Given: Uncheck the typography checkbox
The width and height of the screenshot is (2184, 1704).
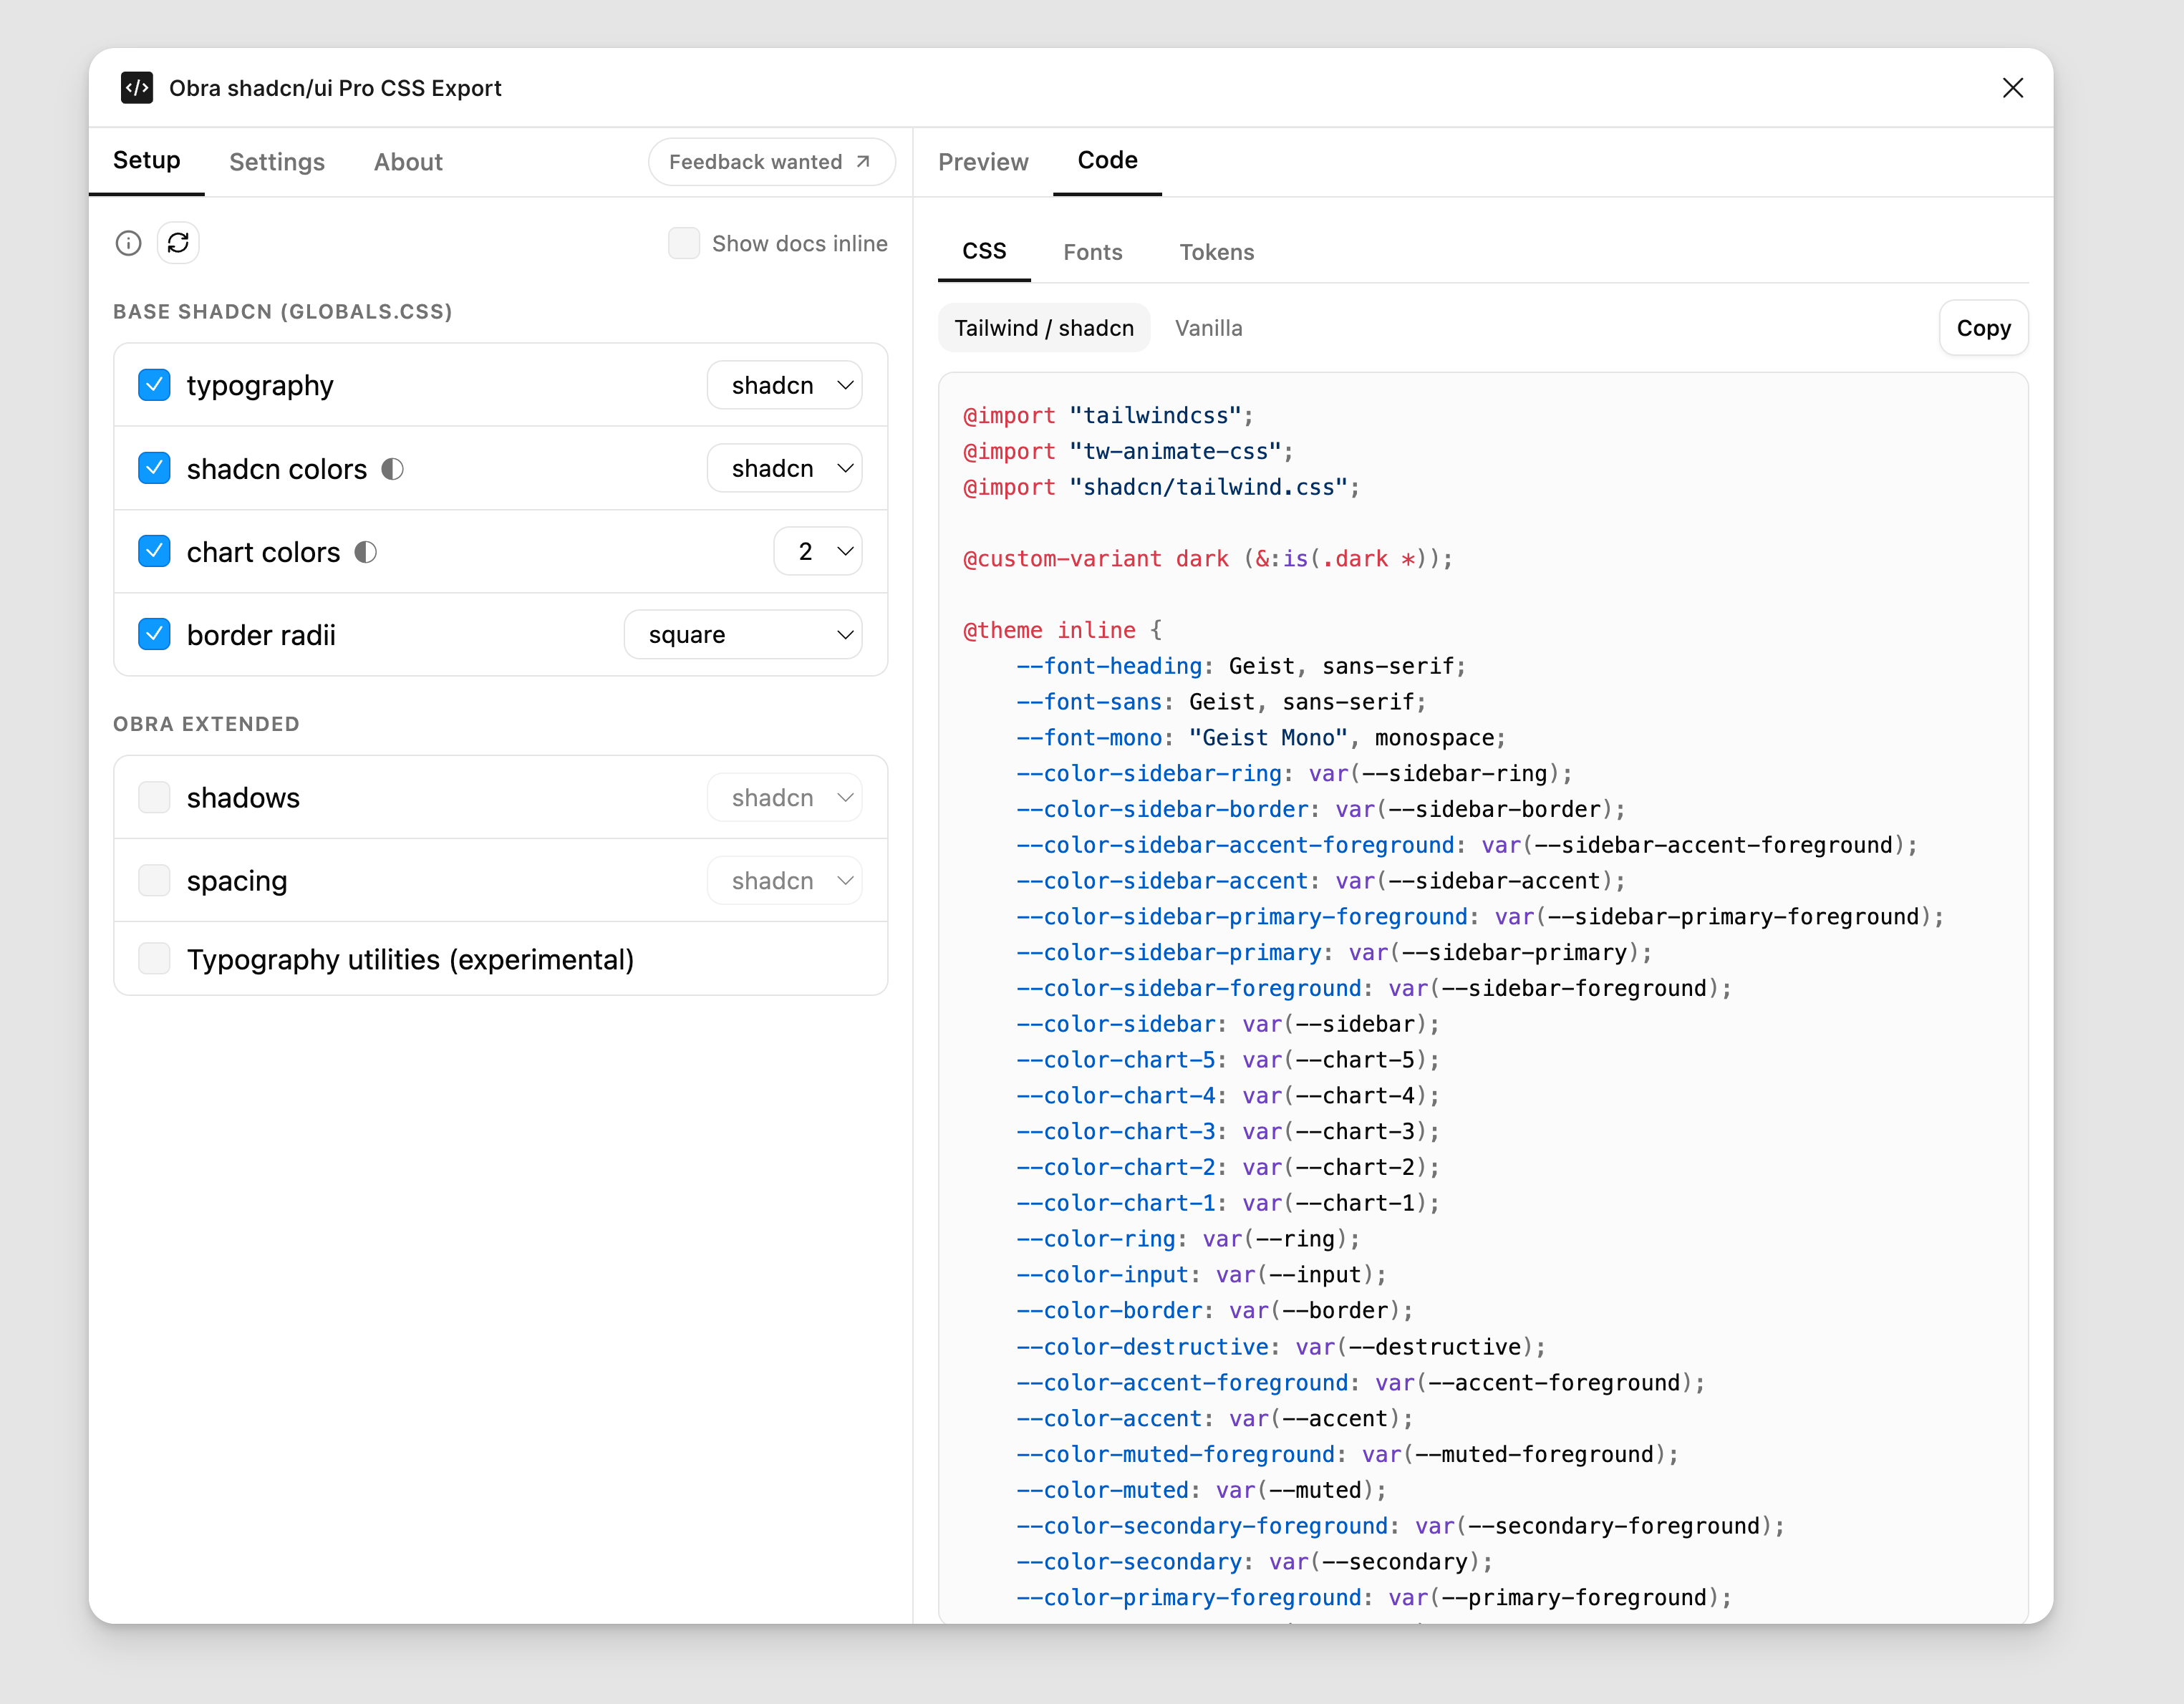Looking at the screenshot, I should pyautogui.click(x=154, y=385).
